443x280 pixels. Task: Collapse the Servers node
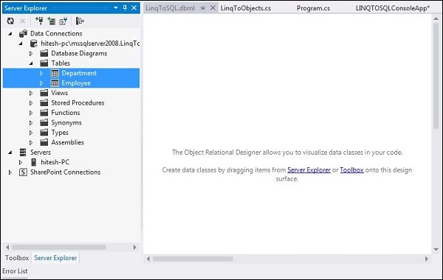(x=10, y=153)
